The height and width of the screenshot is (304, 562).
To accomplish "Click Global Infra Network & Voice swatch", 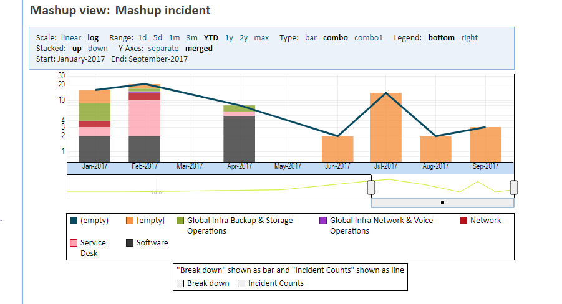I will pos(323,221).
